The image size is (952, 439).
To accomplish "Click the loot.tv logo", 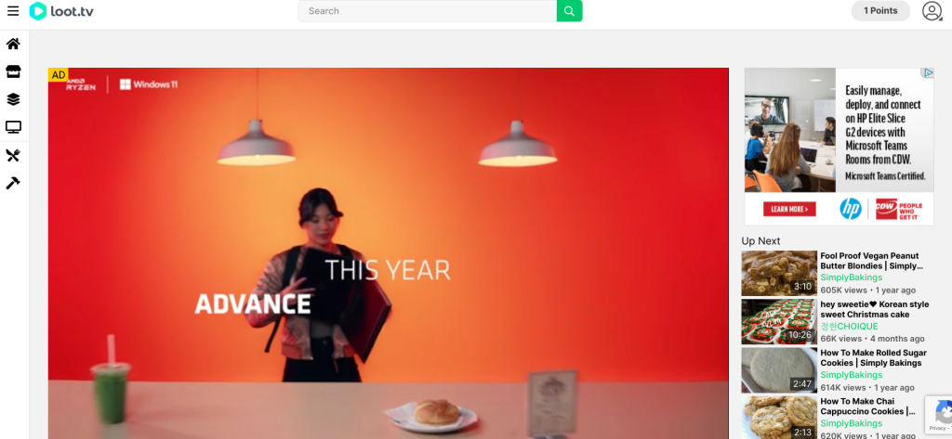I will 61,11.
